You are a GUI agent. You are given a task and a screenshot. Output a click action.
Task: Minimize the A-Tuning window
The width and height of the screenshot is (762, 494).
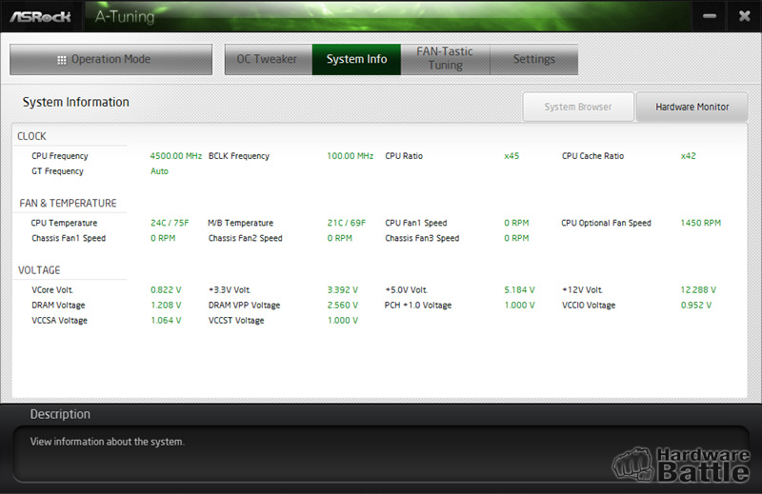[710, 16]
